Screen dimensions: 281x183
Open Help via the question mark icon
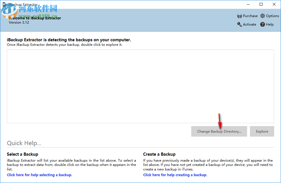click(x=263, y=24)
